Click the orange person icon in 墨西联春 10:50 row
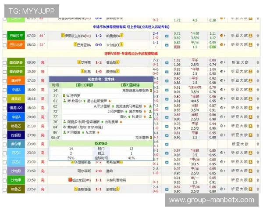 click(250, 71)
